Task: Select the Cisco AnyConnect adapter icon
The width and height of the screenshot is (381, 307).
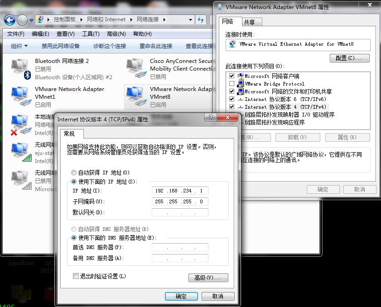Action: (x=136, y=68)
